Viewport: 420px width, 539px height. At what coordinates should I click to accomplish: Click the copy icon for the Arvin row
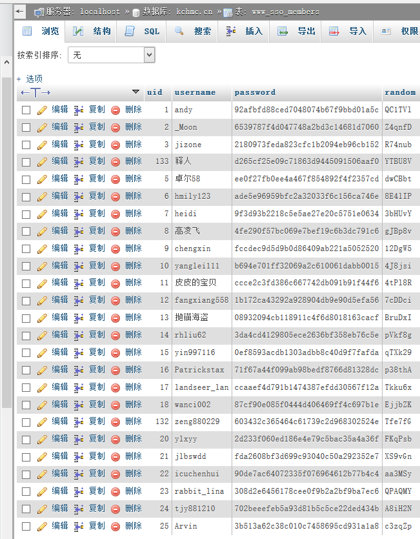click(x=79, y=526)
